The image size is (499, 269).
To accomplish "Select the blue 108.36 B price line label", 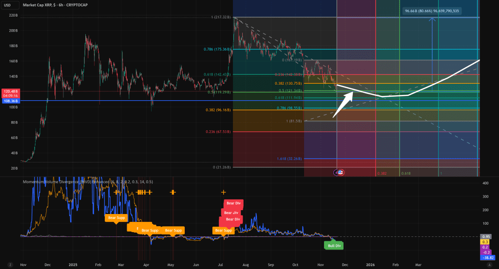I will pyautogui.click(x=10, y=101).
